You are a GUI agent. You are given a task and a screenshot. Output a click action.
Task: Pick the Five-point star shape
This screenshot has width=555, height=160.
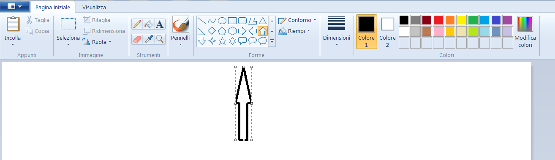point(222,41)
